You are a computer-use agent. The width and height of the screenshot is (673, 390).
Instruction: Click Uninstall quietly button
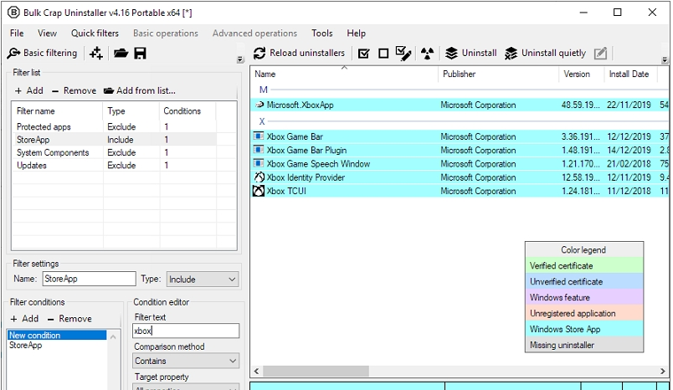(x=545, y=53)
